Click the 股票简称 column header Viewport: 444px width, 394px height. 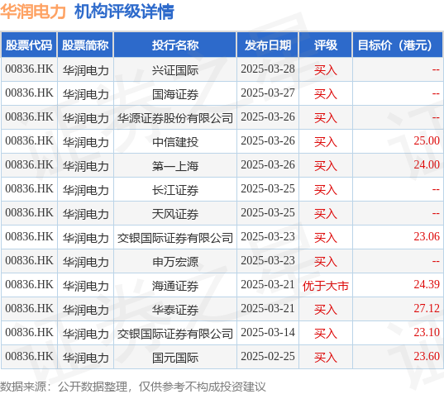point(85,45)
